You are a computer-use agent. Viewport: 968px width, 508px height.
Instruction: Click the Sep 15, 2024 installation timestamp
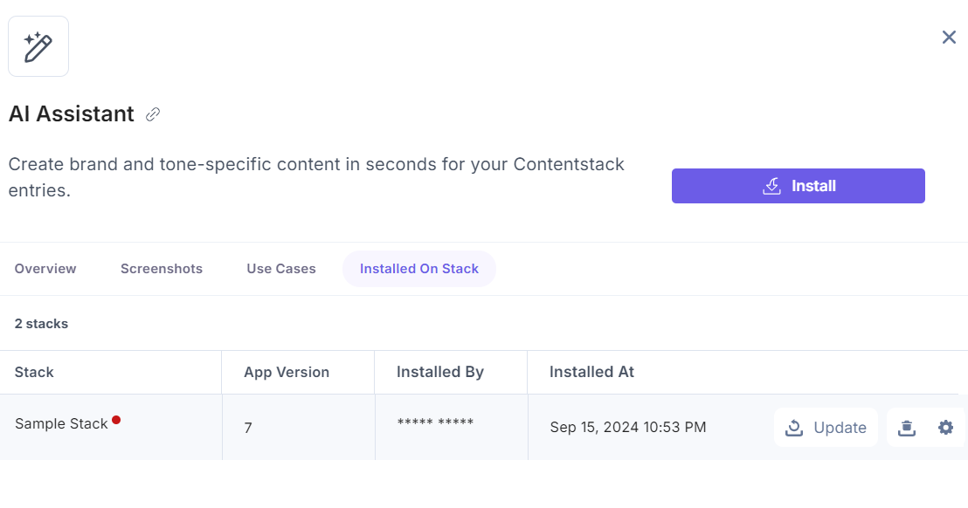tap(627, 427)
